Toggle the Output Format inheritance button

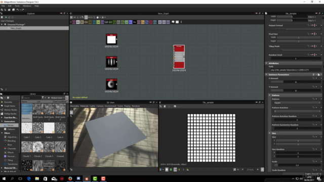[315, 25]
